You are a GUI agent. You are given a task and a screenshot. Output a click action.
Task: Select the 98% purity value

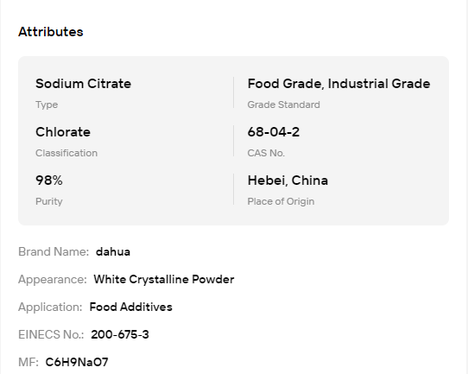[x=49, y=181]
